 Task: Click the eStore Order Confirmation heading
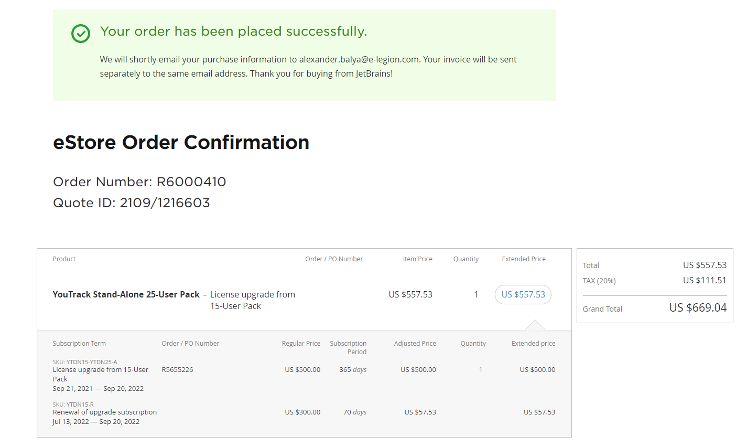(181, 143)
